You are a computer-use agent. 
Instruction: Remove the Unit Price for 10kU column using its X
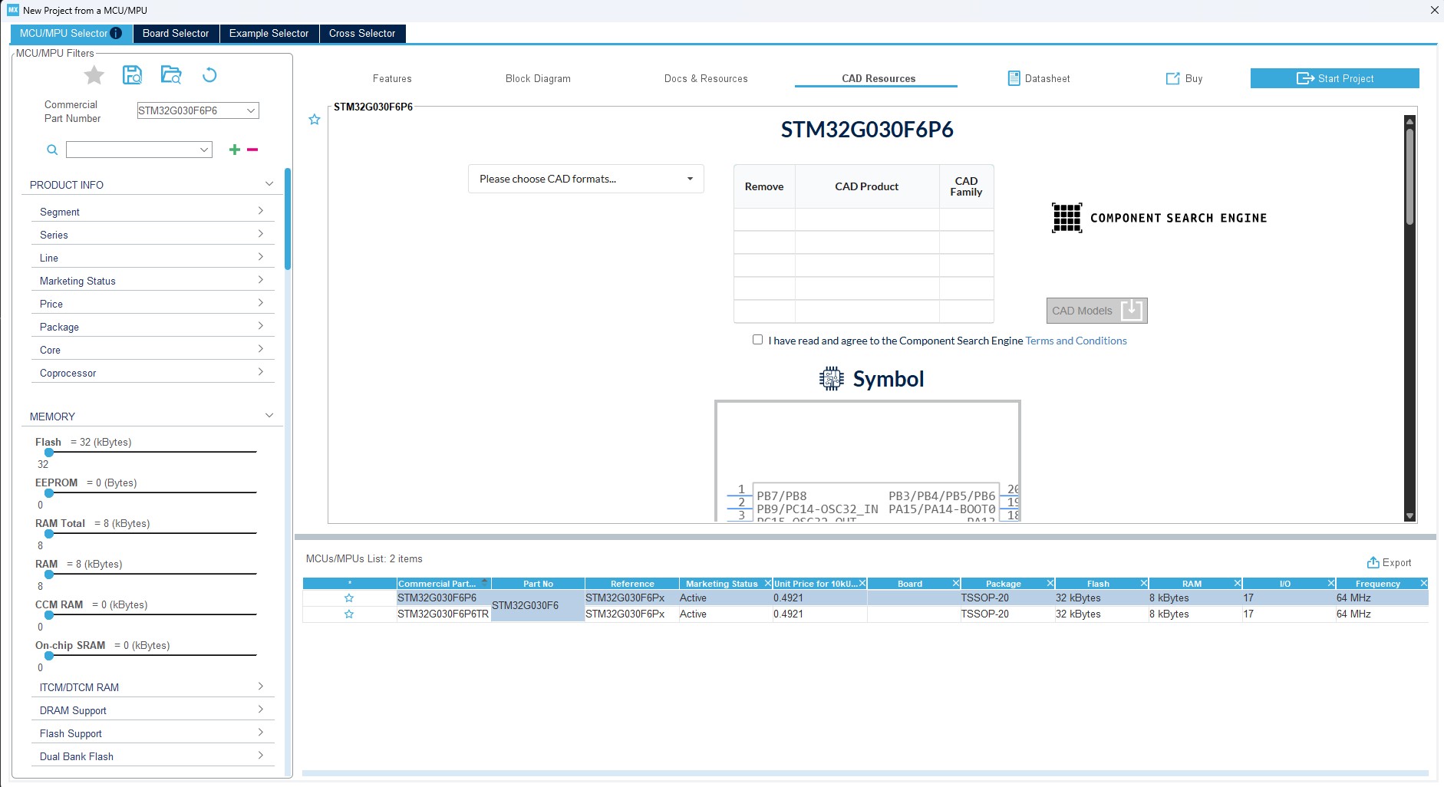coord(862,584)
